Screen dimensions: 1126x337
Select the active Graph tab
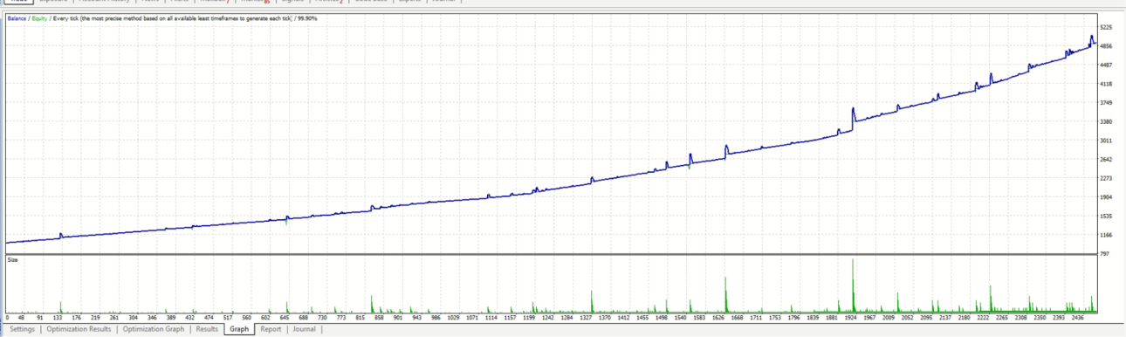tap(239, 330)
